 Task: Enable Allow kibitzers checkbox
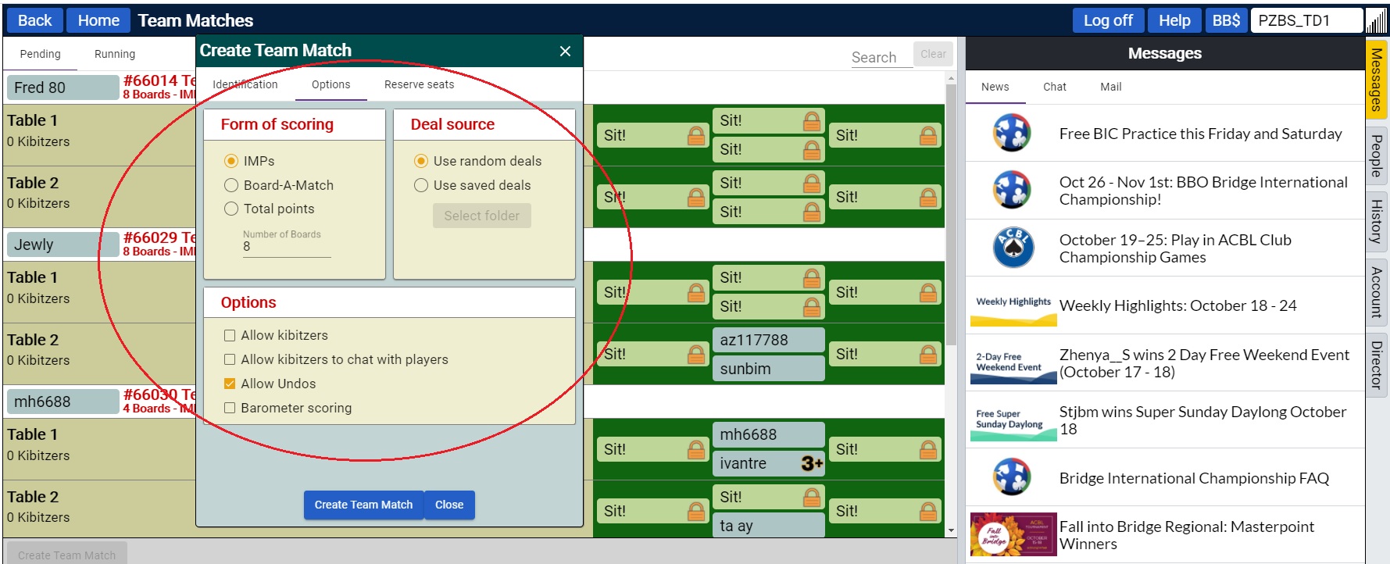[230, 336]
